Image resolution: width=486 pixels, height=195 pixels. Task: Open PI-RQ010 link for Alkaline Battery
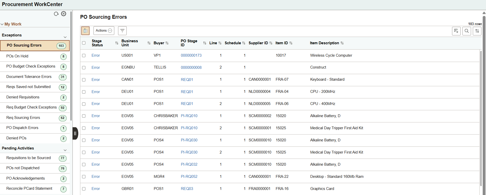coord(189,116)
